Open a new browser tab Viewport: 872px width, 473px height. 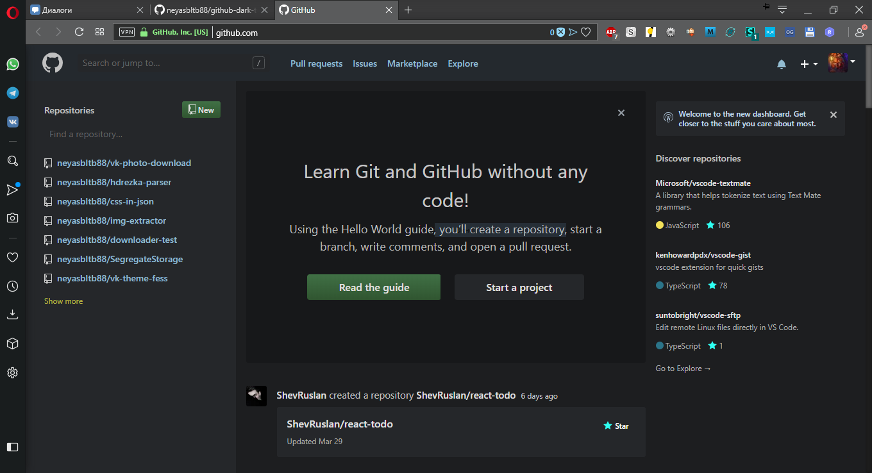(408, 10)
